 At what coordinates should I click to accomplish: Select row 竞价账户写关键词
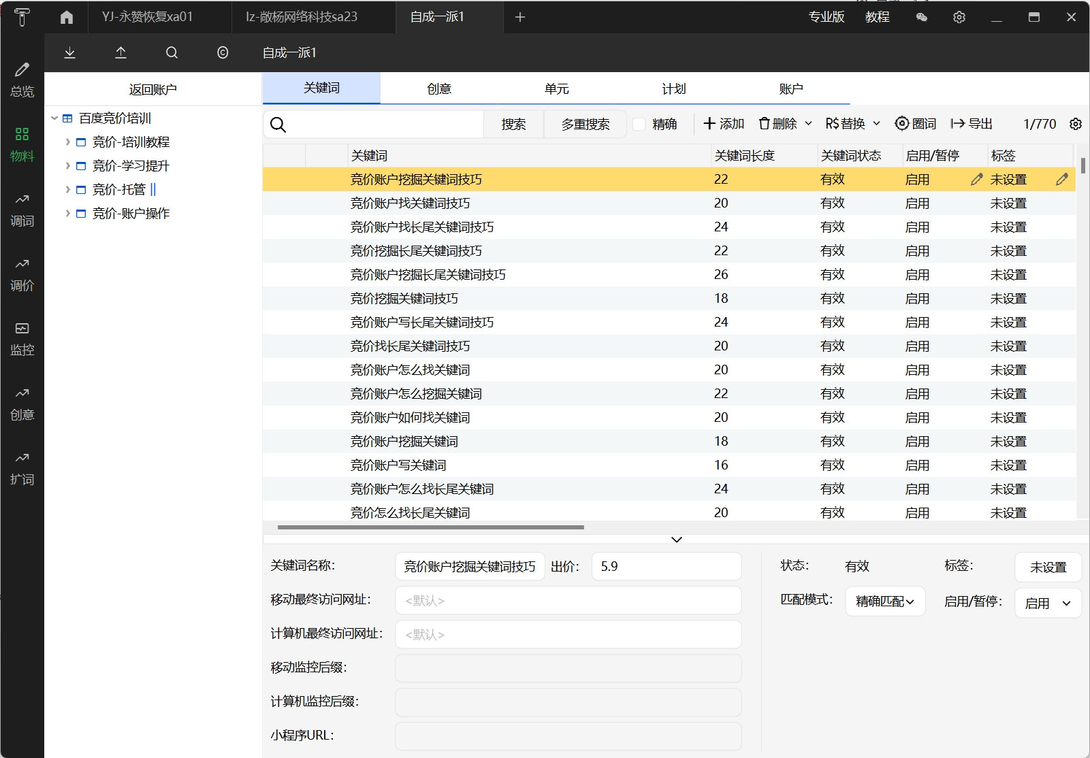[669, 465]
